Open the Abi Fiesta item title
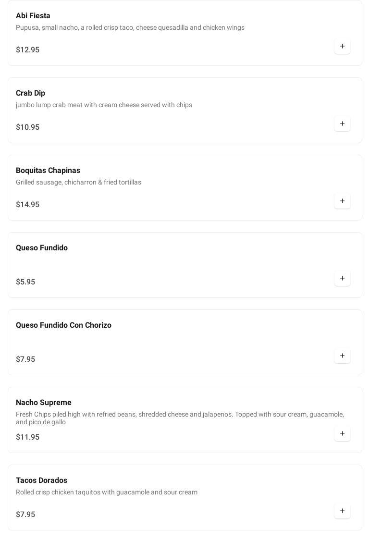 [33, 15]
